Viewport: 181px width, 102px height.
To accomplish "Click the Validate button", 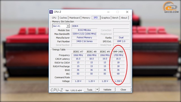I will click(107, 90).
